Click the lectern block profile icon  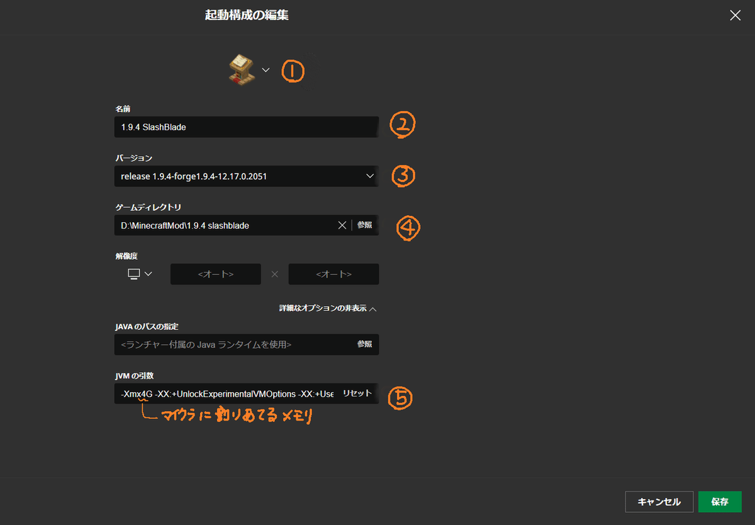coord(242,70)
